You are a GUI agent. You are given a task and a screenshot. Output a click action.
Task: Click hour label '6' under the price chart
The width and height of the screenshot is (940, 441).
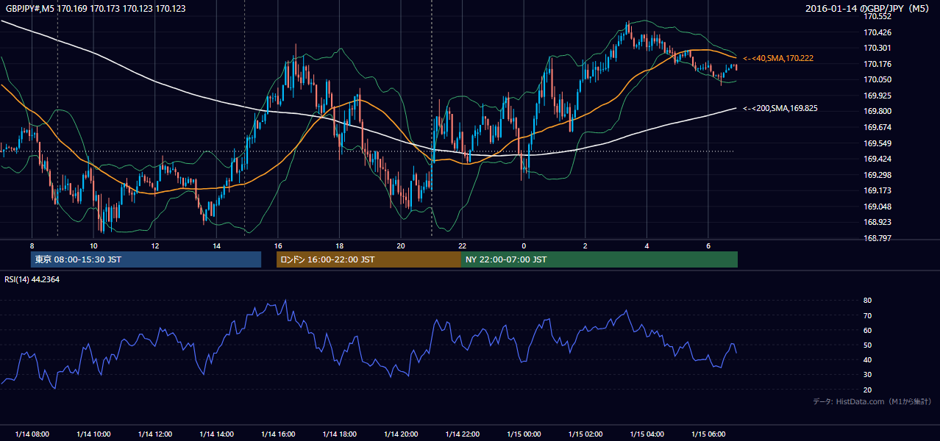[708, 245]
